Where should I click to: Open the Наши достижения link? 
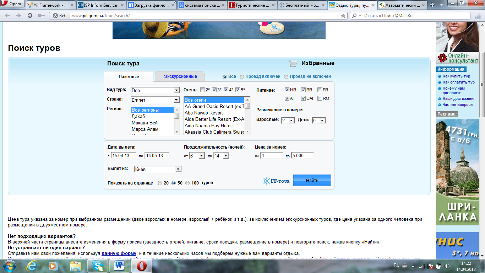pyautogui.click(x=459, y=99)
